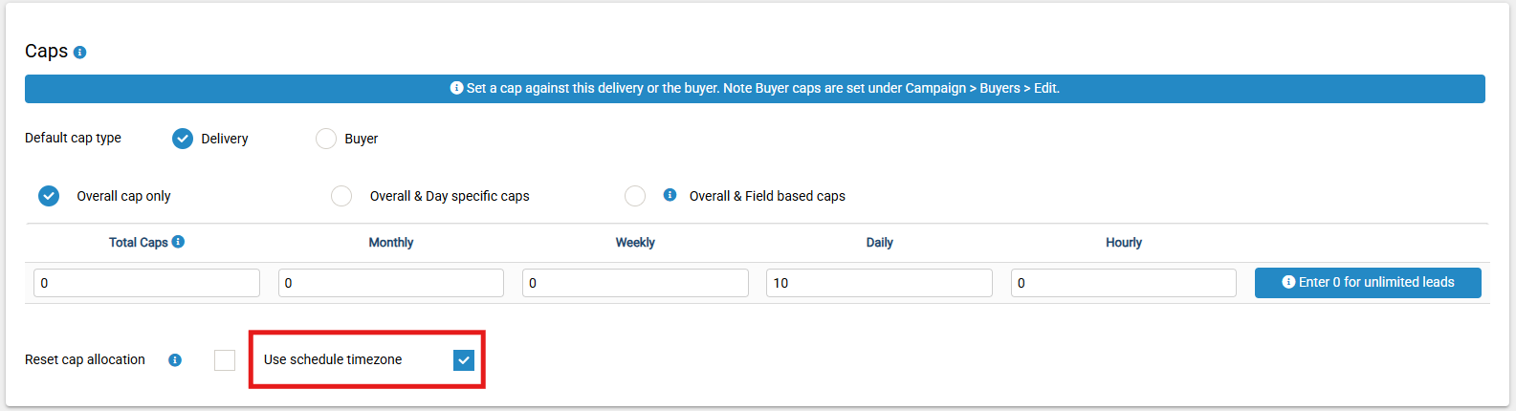The width and height of the screenshot is (1516, 411).
Task: Click info icon in the blue banner
Action: click(456, 88)
